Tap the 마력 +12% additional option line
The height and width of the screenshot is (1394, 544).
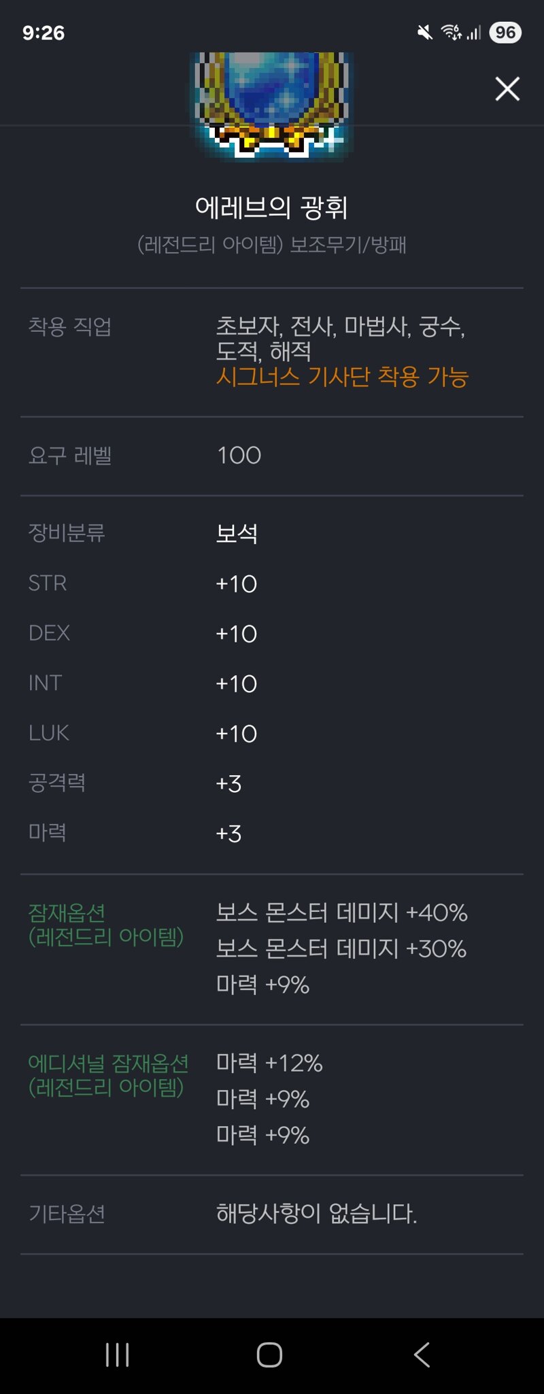[269, 1063]
